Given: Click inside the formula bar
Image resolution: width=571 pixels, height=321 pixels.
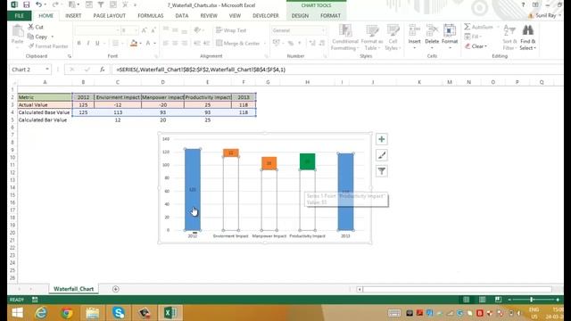Looking at the screenshot, I should [337, 70].
